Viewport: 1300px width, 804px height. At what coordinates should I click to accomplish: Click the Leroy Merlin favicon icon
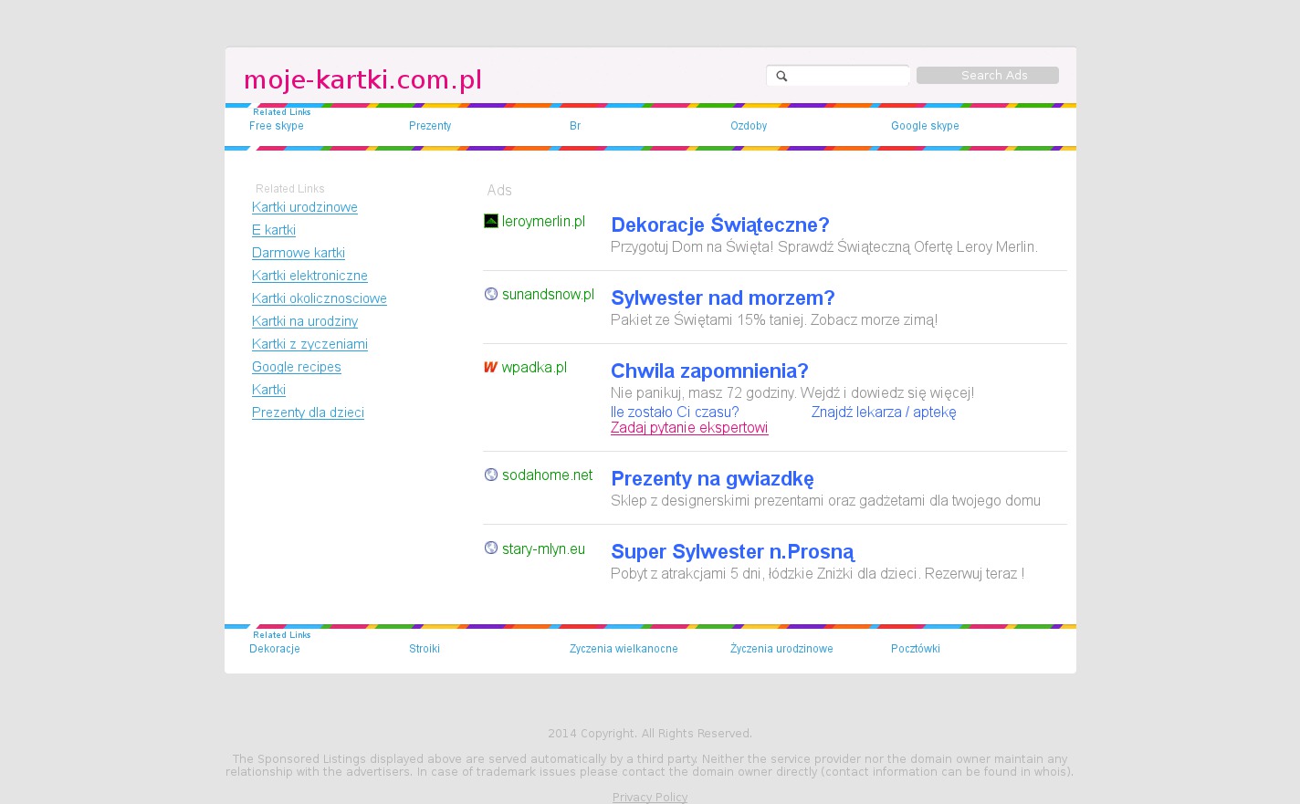pyautogui.click(x=491, y=221)
